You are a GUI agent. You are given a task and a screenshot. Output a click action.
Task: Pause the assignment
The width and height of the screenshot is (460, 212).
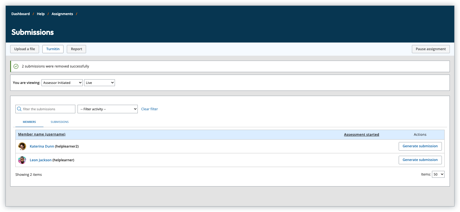point(431,49)
